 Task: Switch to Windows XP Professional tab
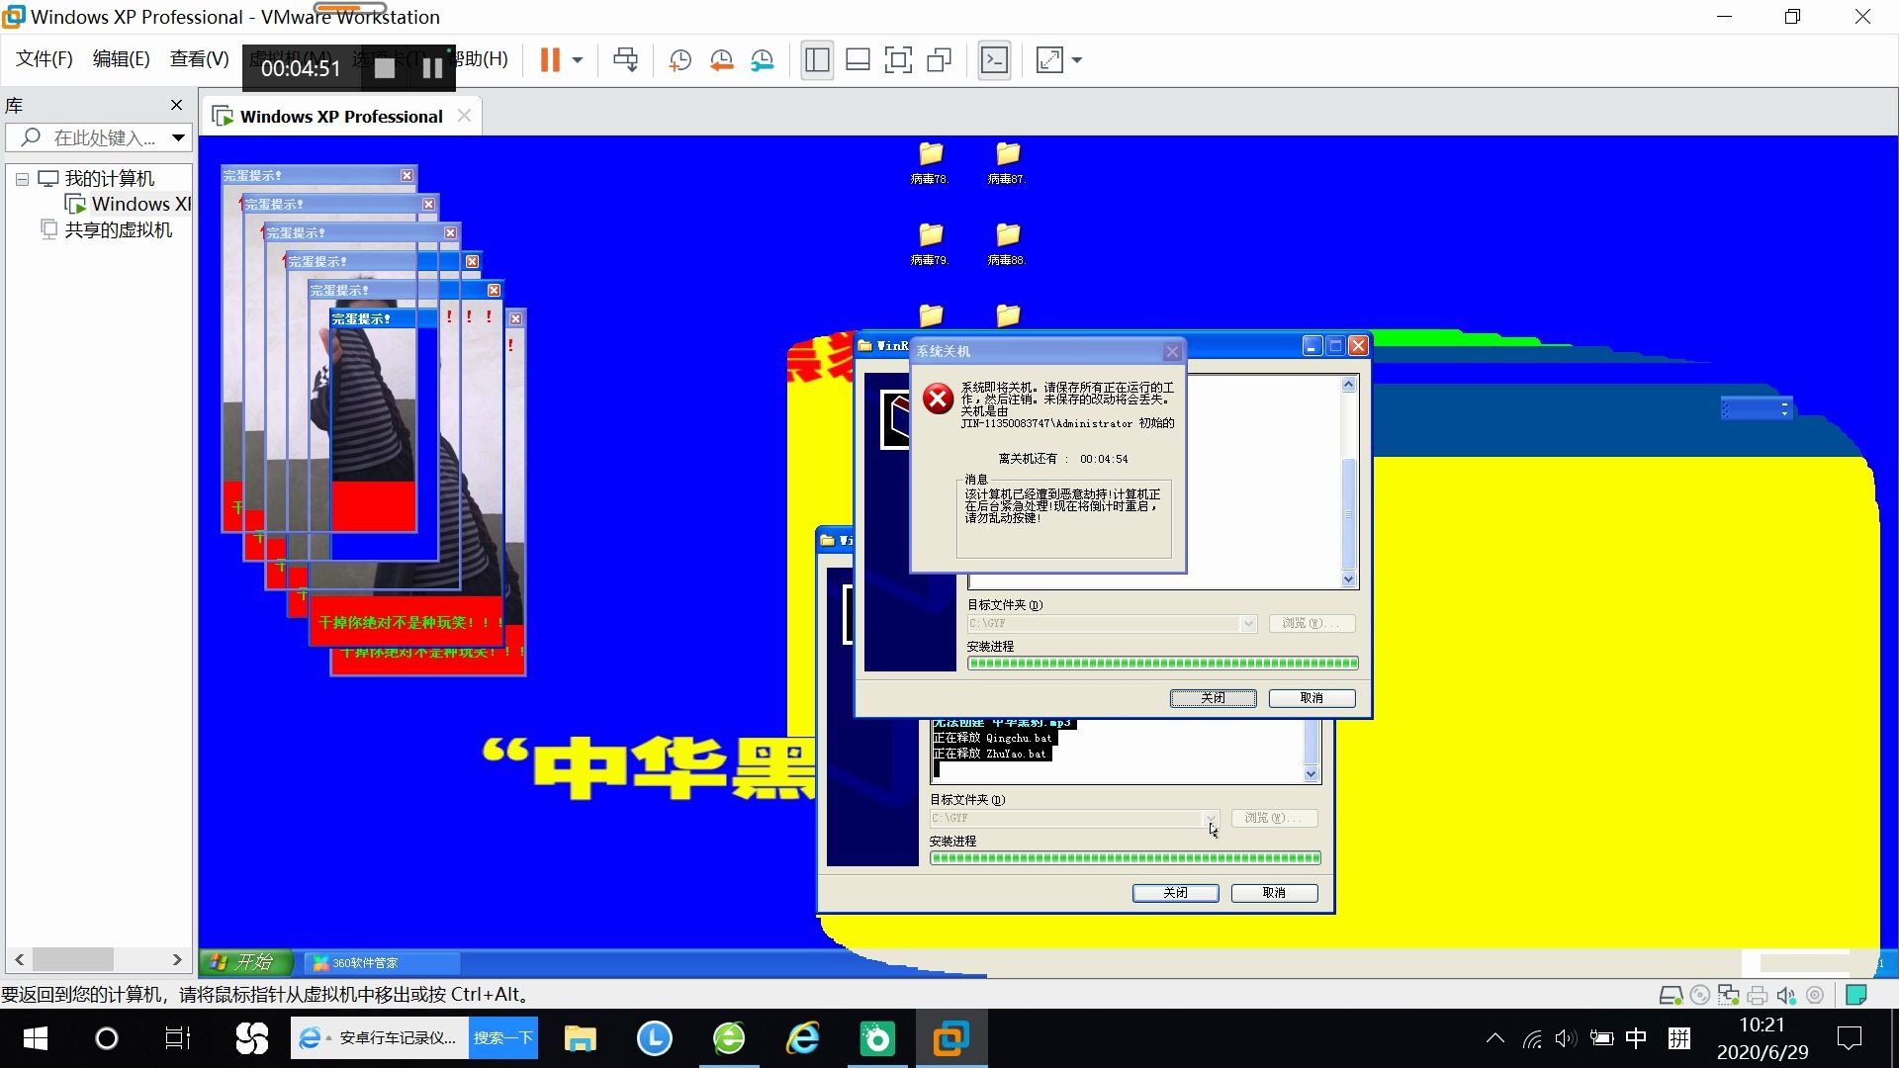click(x=340, y=117)
